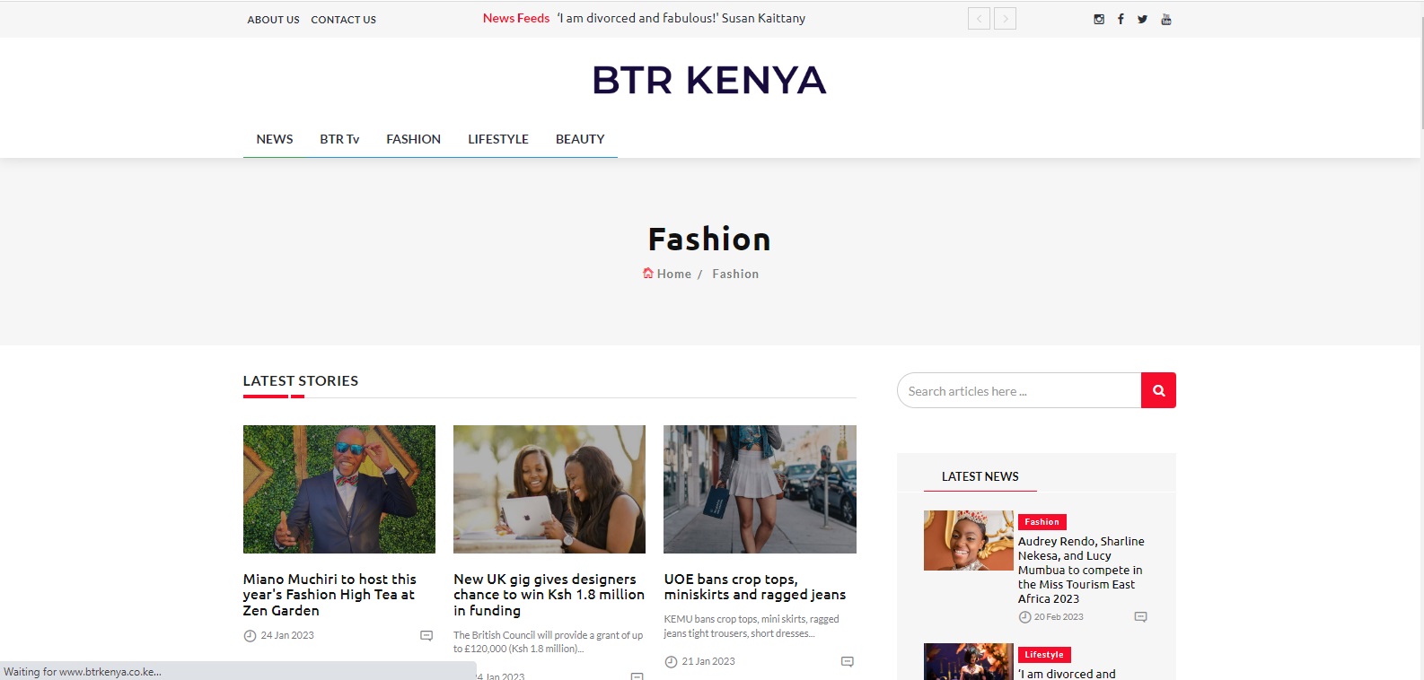Click the home icon in breadcrumb
The image size is (1424, 680).
(648, 274)
